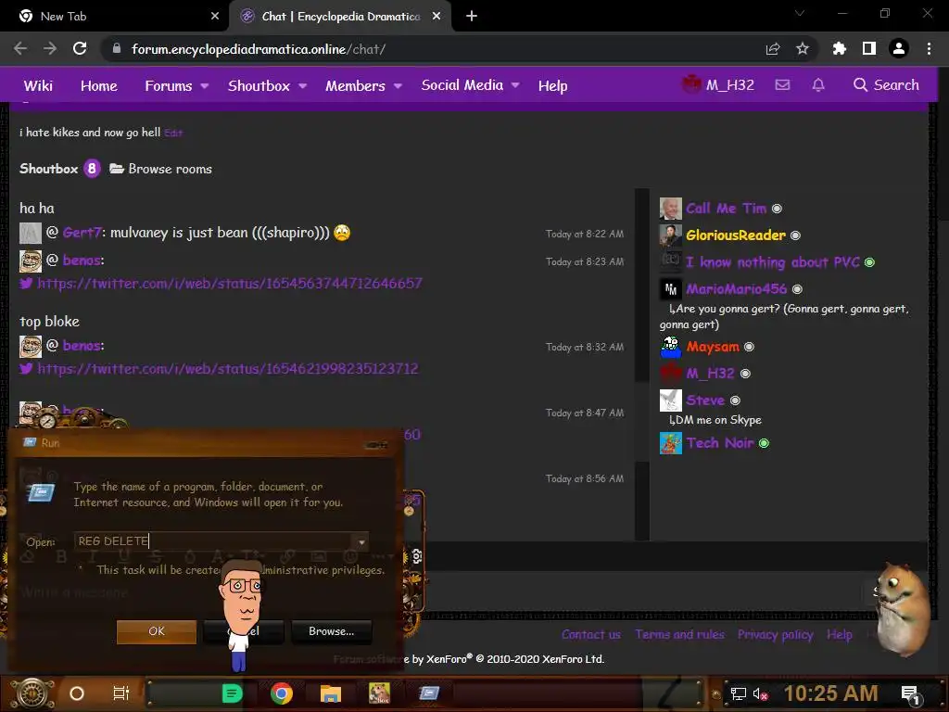Image resolution: width=949 pixels, height=712 pixels.
Task: Click the Edit link beside the status message
Action: click(173, 133)
